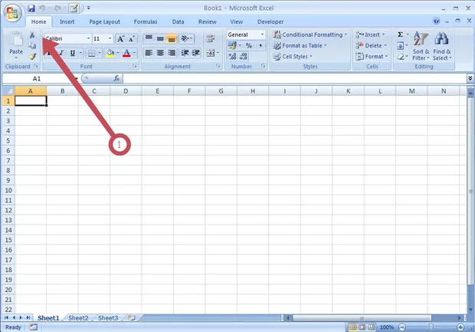The image size is (475, 332).
Task: Apply Comma Style
Action: pos(260,46)
